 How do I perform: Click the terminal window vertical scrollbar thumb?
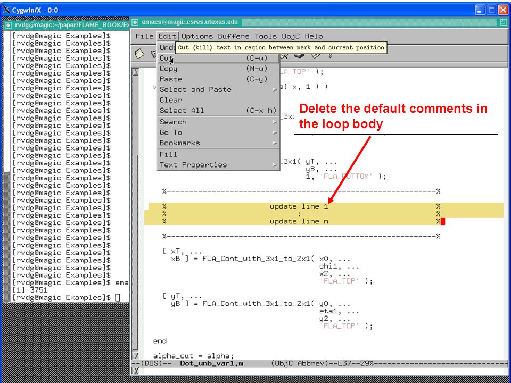(6, 236)
